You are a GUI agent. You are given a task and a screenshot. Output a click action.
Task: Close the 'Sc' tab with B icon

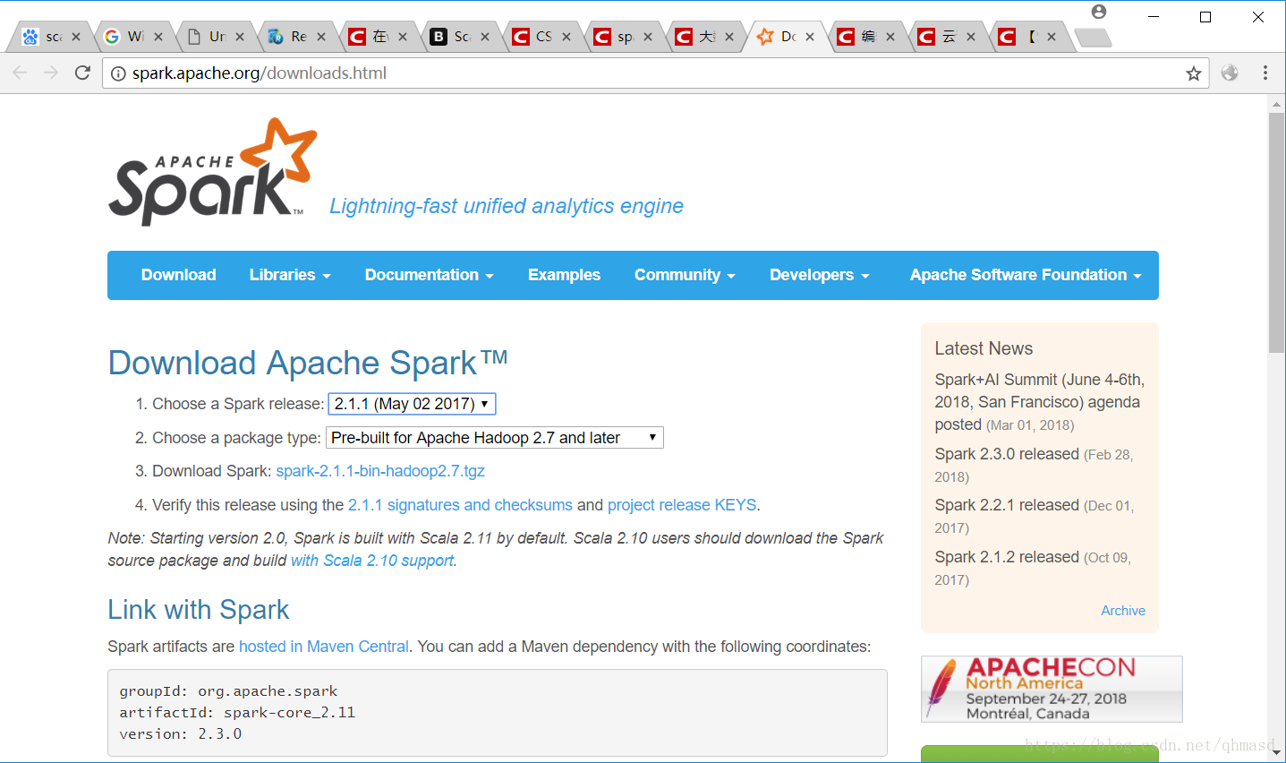point(485,37)
